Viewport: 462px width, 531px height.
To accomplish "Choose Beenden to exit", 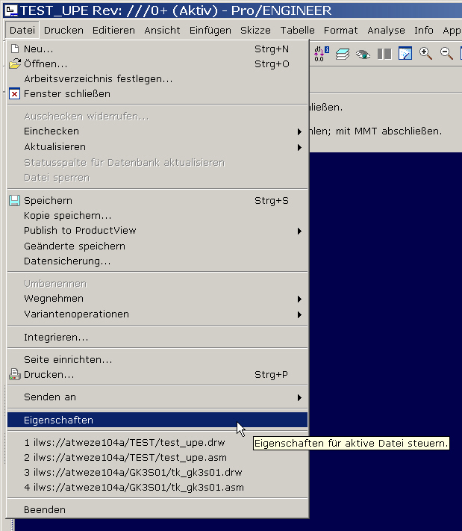I will tap(157, 509).
